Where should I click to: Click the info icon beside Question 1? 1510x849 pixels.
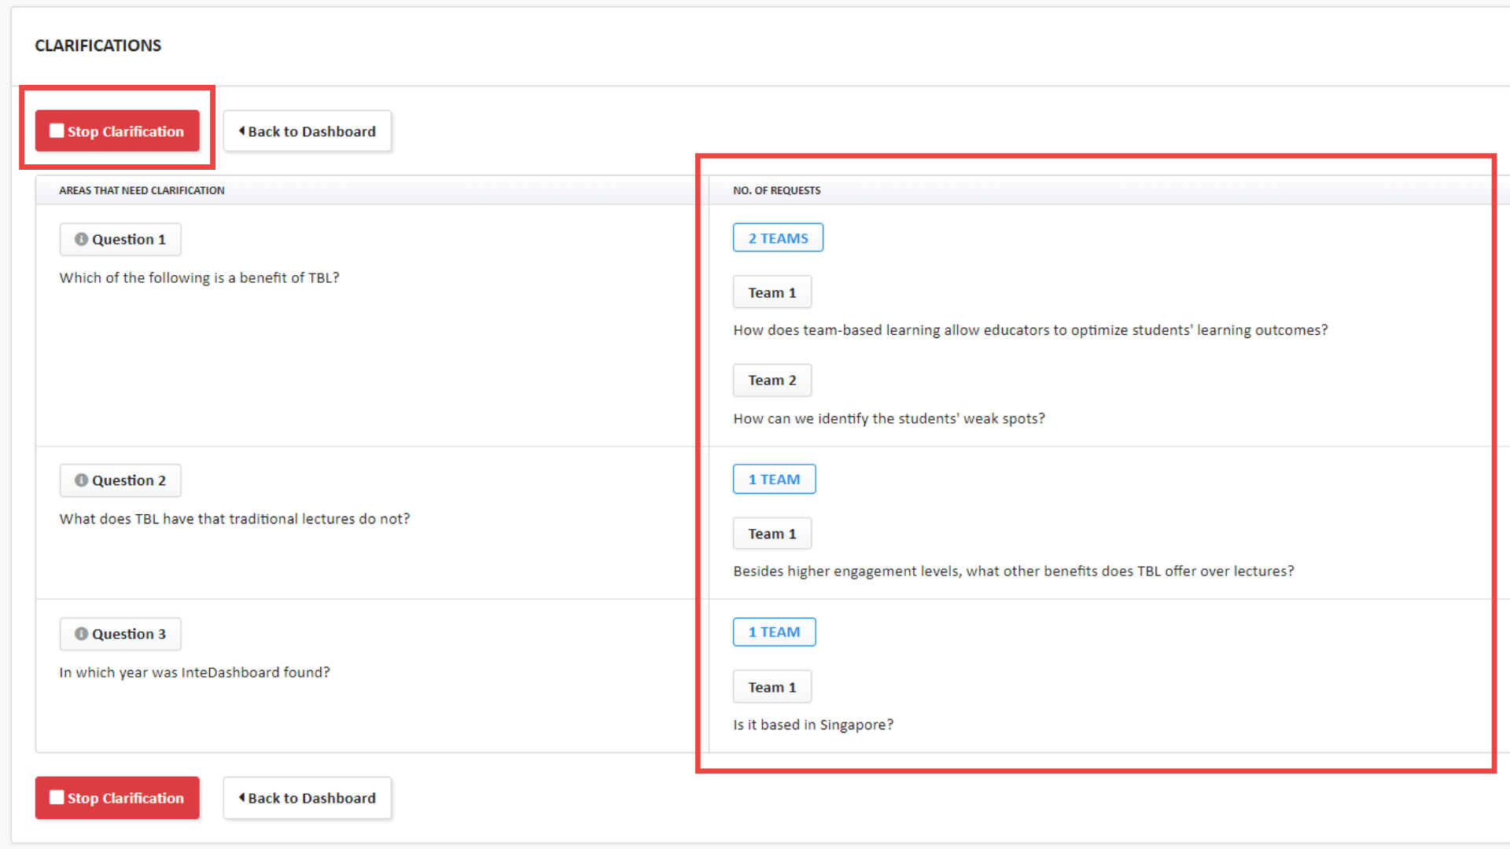pyautogui.click(x=82, y=239)
